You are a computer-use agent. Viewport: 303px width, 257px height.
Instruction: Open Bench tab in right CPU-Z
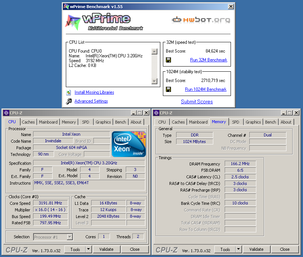click(270, 122)
